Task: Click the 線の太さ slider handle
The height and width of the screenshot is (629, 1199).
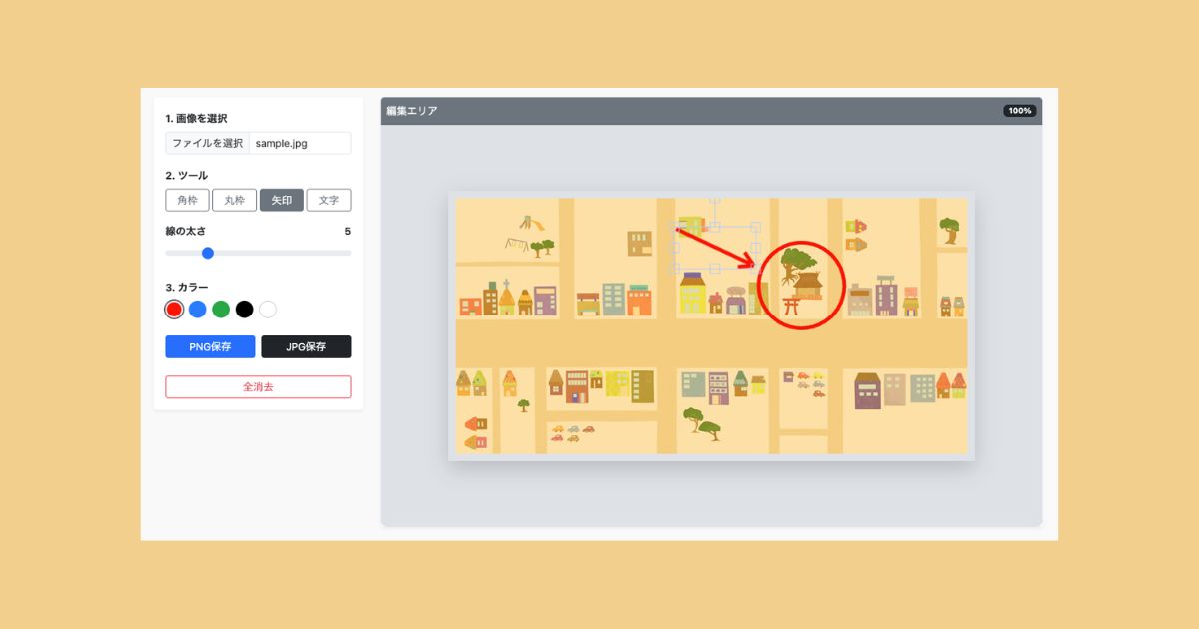Action: tap(208, 253)
